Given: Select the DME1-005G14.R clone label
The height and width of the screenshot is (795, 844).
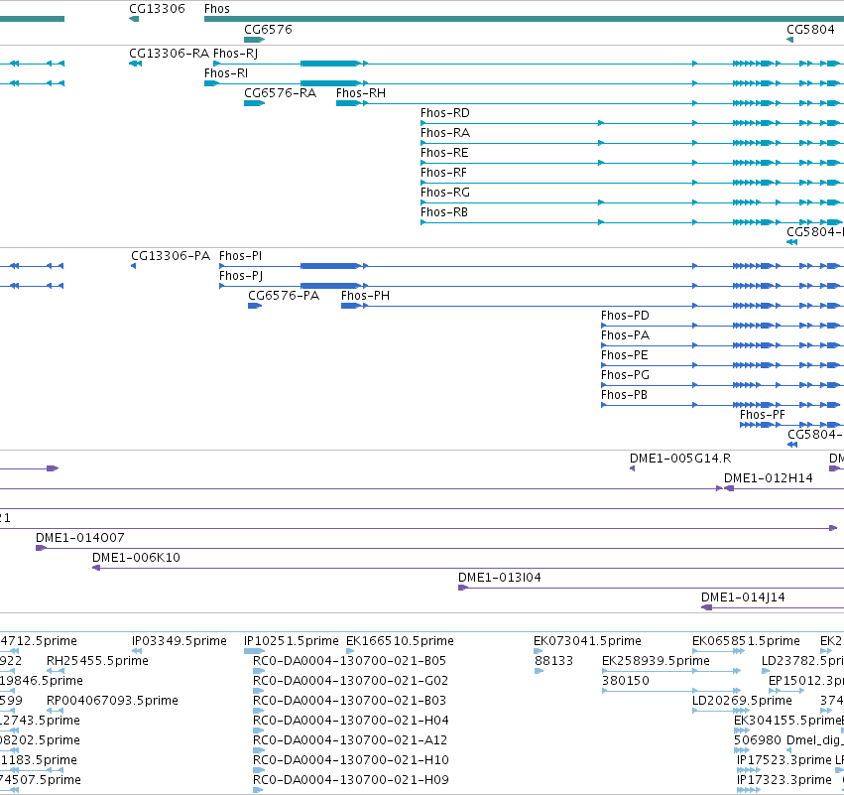Looking at the screenshot, I should click(x=680, y=459).
